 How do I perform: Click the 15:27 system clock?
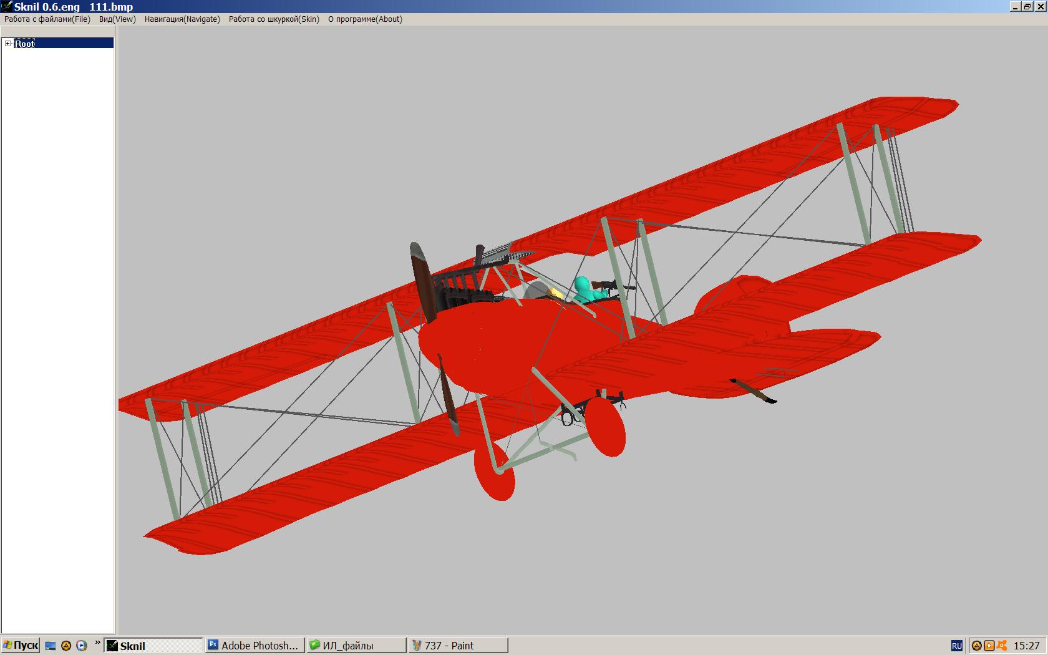click(x=1027, y=646)
